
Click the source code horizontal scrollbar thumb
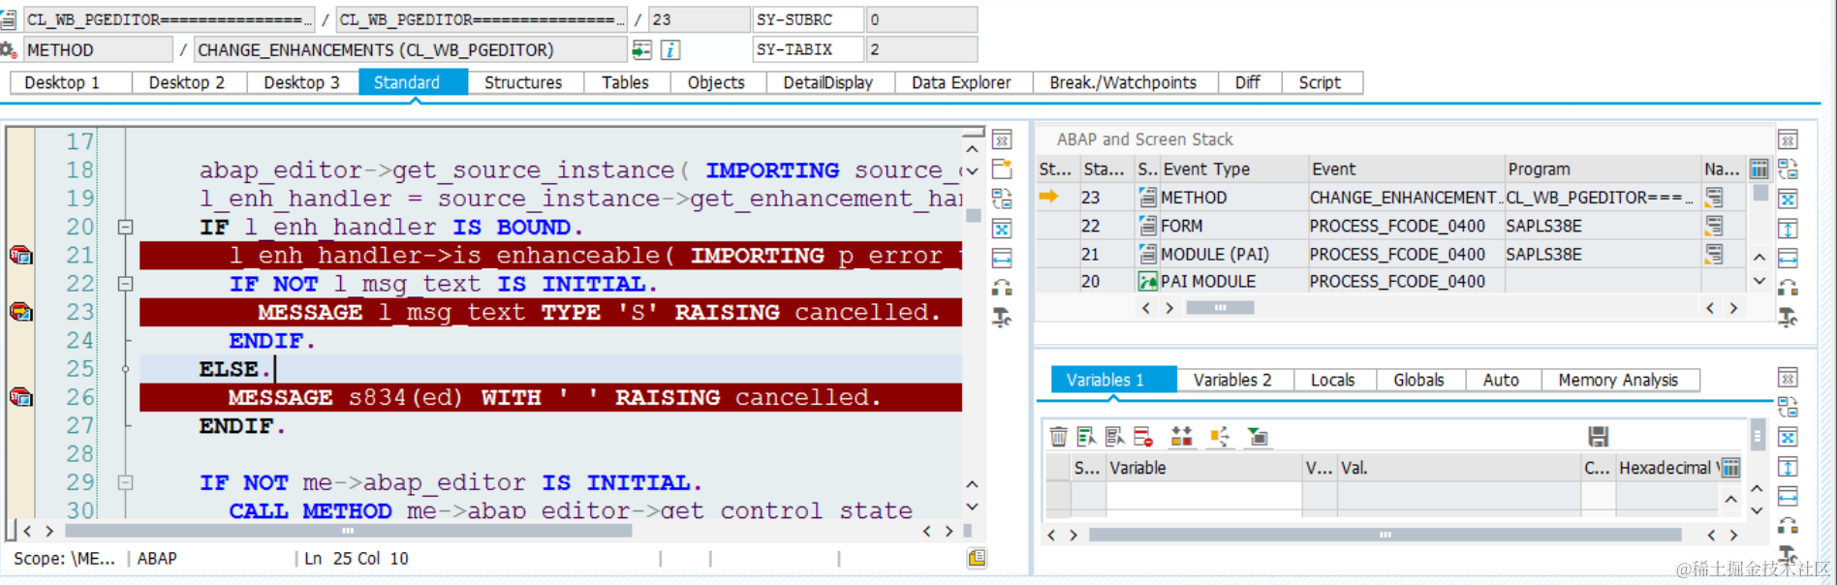click(348, 531)
